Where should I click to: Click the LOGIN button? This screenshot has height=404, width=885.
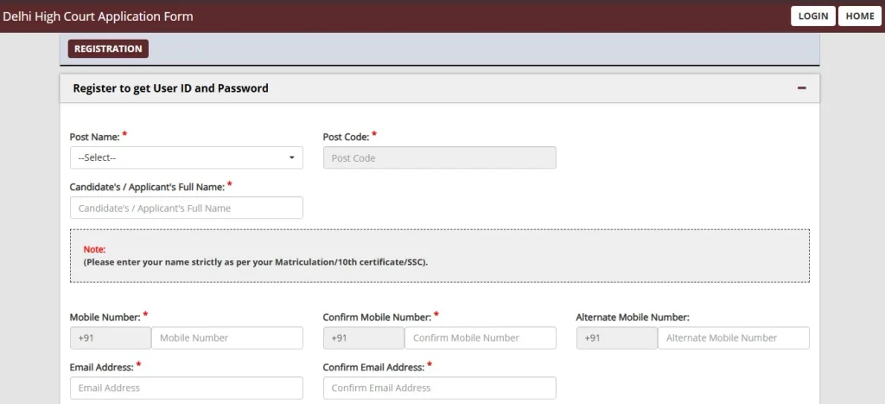812,16
